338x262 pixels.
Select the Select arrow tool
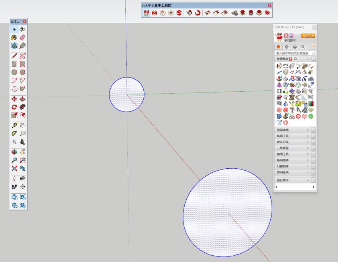coord(14,29)
